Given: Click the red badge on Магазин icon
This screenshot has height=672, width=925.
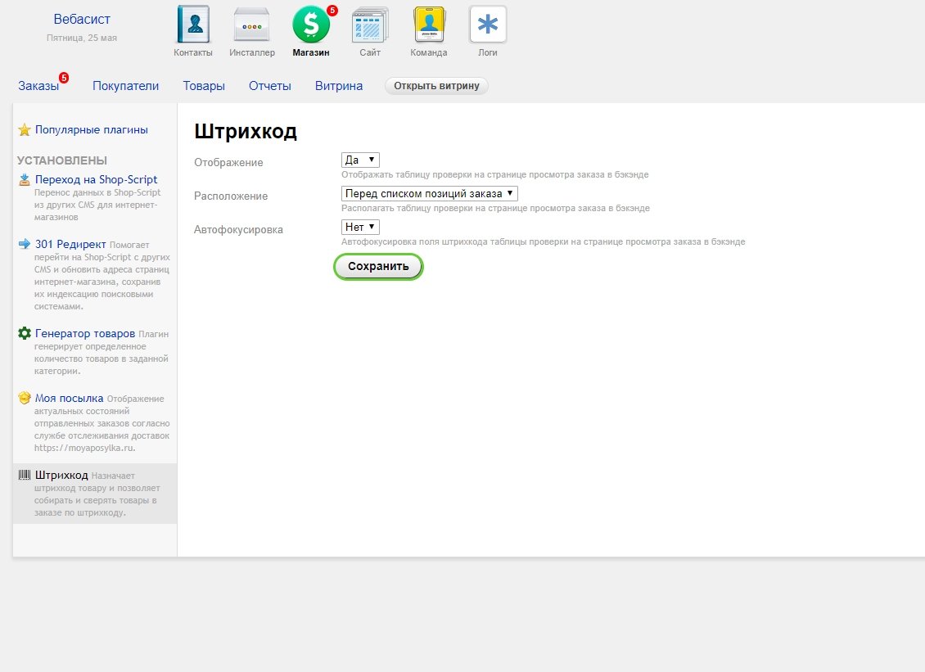Looking at the screenshot, I should tap(332, 10).
